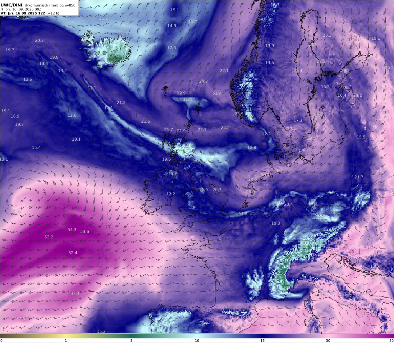Pick the 52.4 value label
Screen dimensions: 394x343
(x=73, y=253)
